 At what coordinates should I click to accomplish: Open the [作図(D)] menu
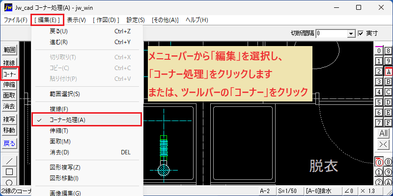[x=106, y=20]
